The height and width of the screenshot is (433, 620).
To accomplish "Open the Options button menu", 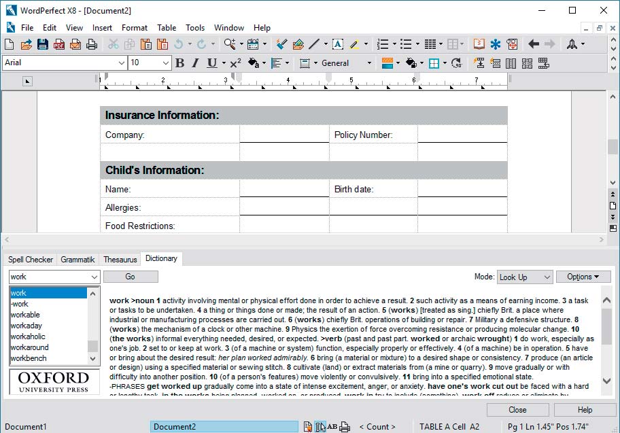I will 583,277.
